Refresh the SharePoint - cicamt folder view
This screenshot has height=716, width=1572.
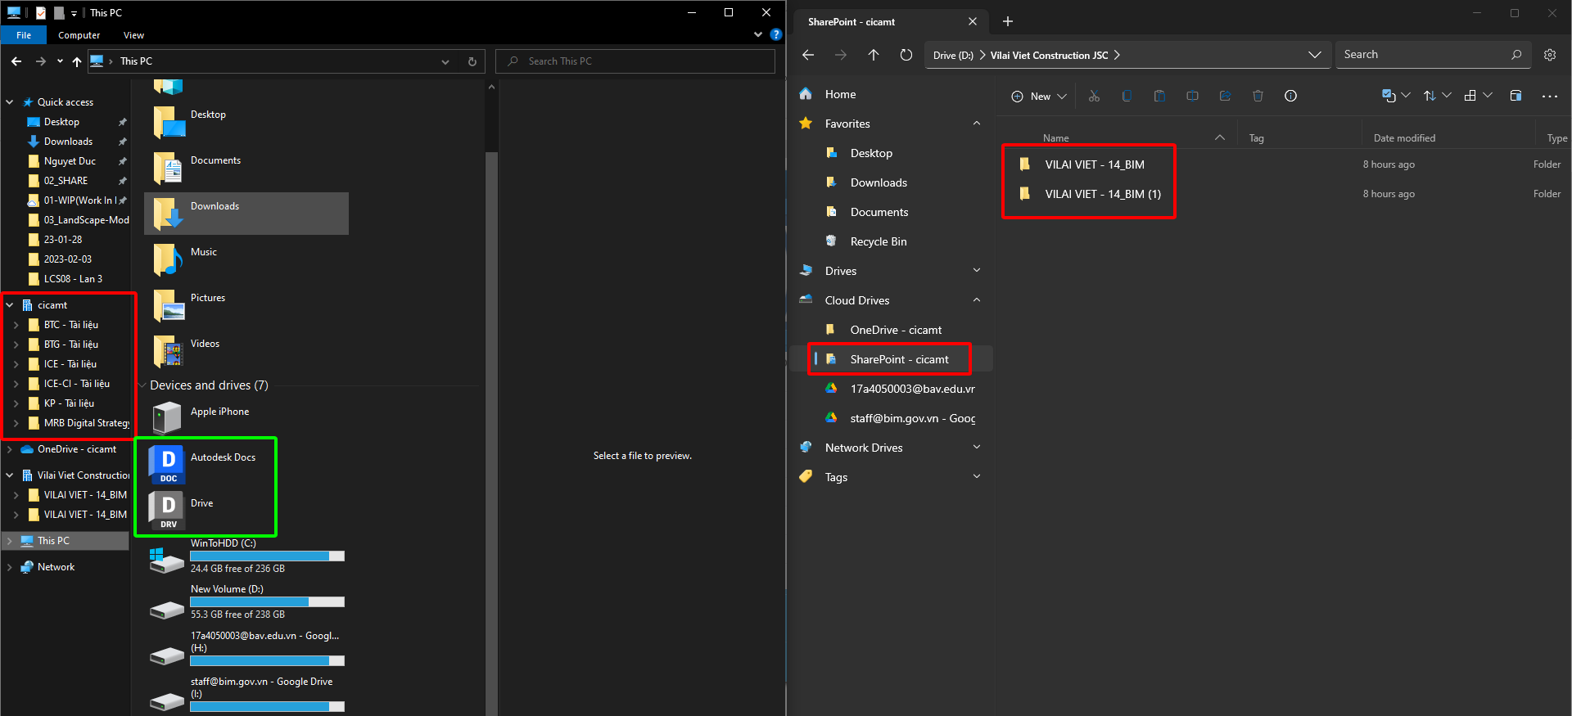[906, 55]
